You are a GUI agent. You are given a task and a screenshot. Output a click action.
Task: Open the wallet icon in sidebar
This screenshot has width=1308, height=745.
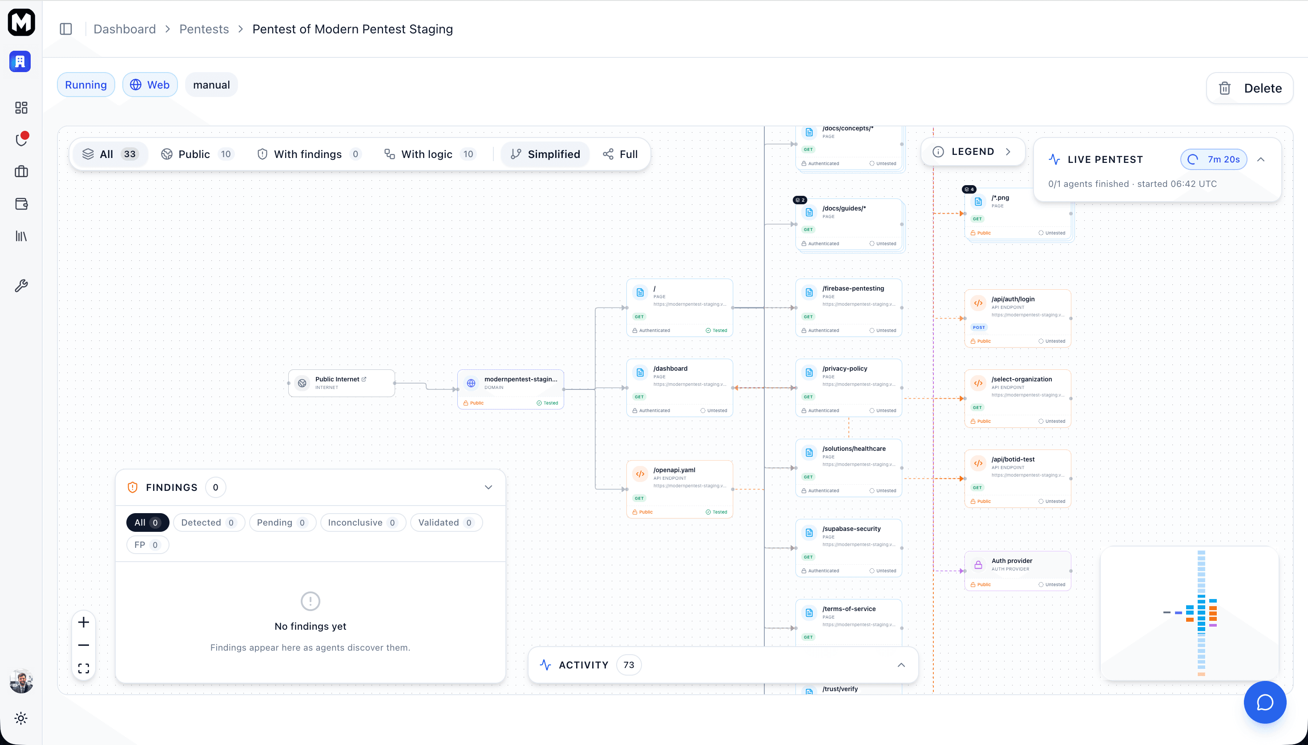[21, 204]
